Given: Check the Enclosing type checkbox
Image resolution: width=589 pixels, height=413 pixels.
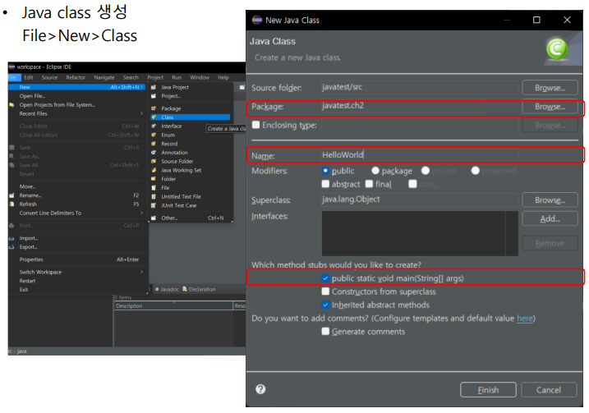Looking at the screenshot, I should [255, 125].
